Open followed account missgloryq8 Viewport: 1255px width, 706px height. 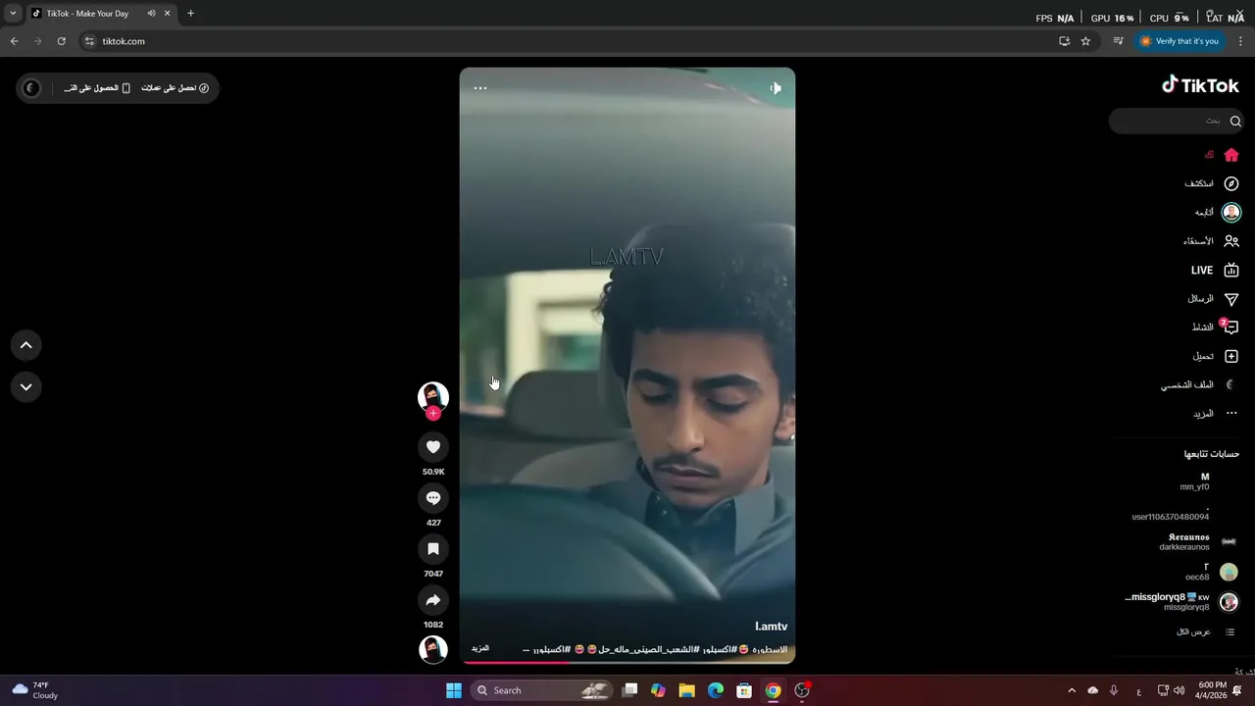[1181, 602]
